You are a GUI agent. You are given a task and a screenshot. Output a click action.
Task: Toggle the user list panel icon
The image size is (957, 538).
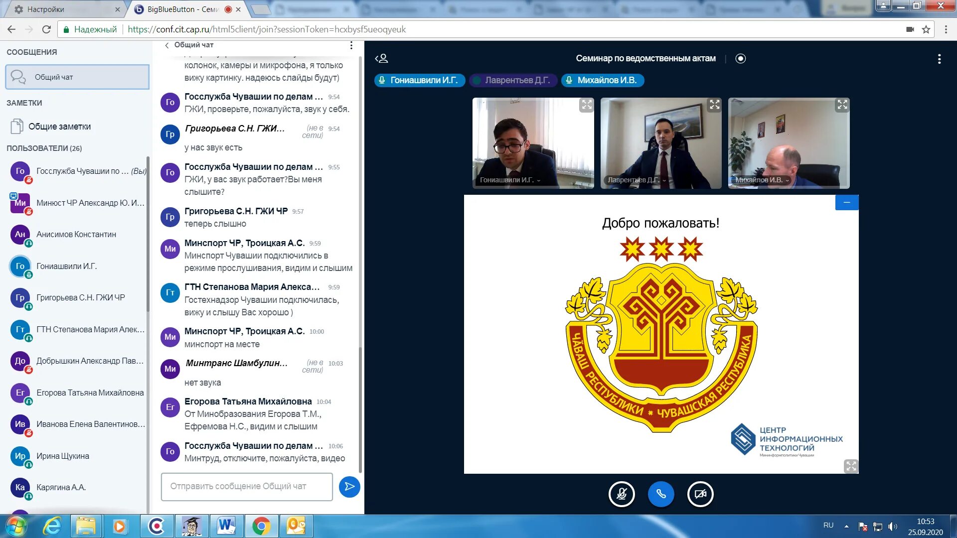tap(381, 59)
